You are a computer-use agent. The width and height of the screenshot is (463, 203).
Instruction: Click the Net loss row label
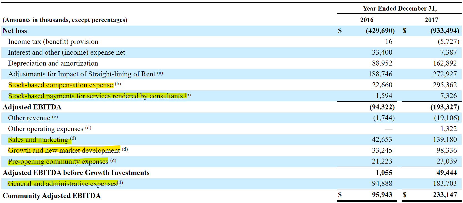[15, 31]
